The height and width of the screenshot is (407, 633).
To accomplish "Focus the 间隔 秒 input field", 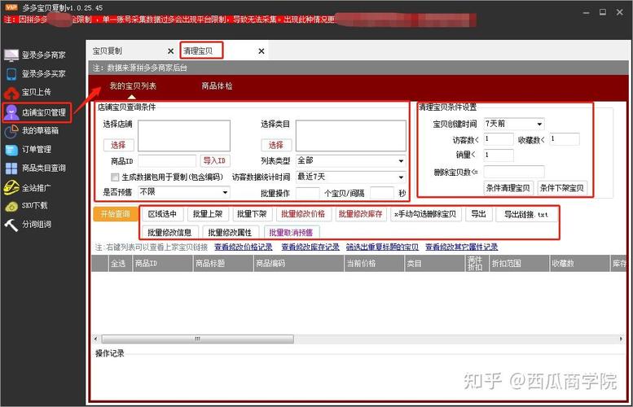I will (382, 193).
